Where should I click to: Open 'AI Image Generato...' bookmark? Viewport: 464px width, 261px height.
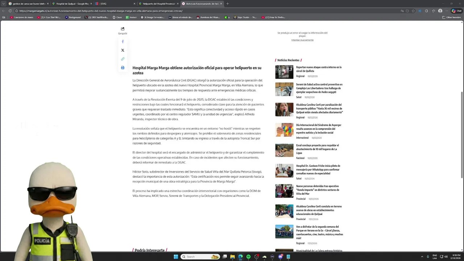click(x=153, y=17)
